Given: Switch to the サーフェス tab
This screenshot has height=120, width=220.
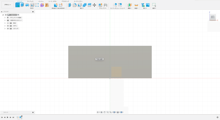Looking at the screenshot, I should (x=30, y=1).
